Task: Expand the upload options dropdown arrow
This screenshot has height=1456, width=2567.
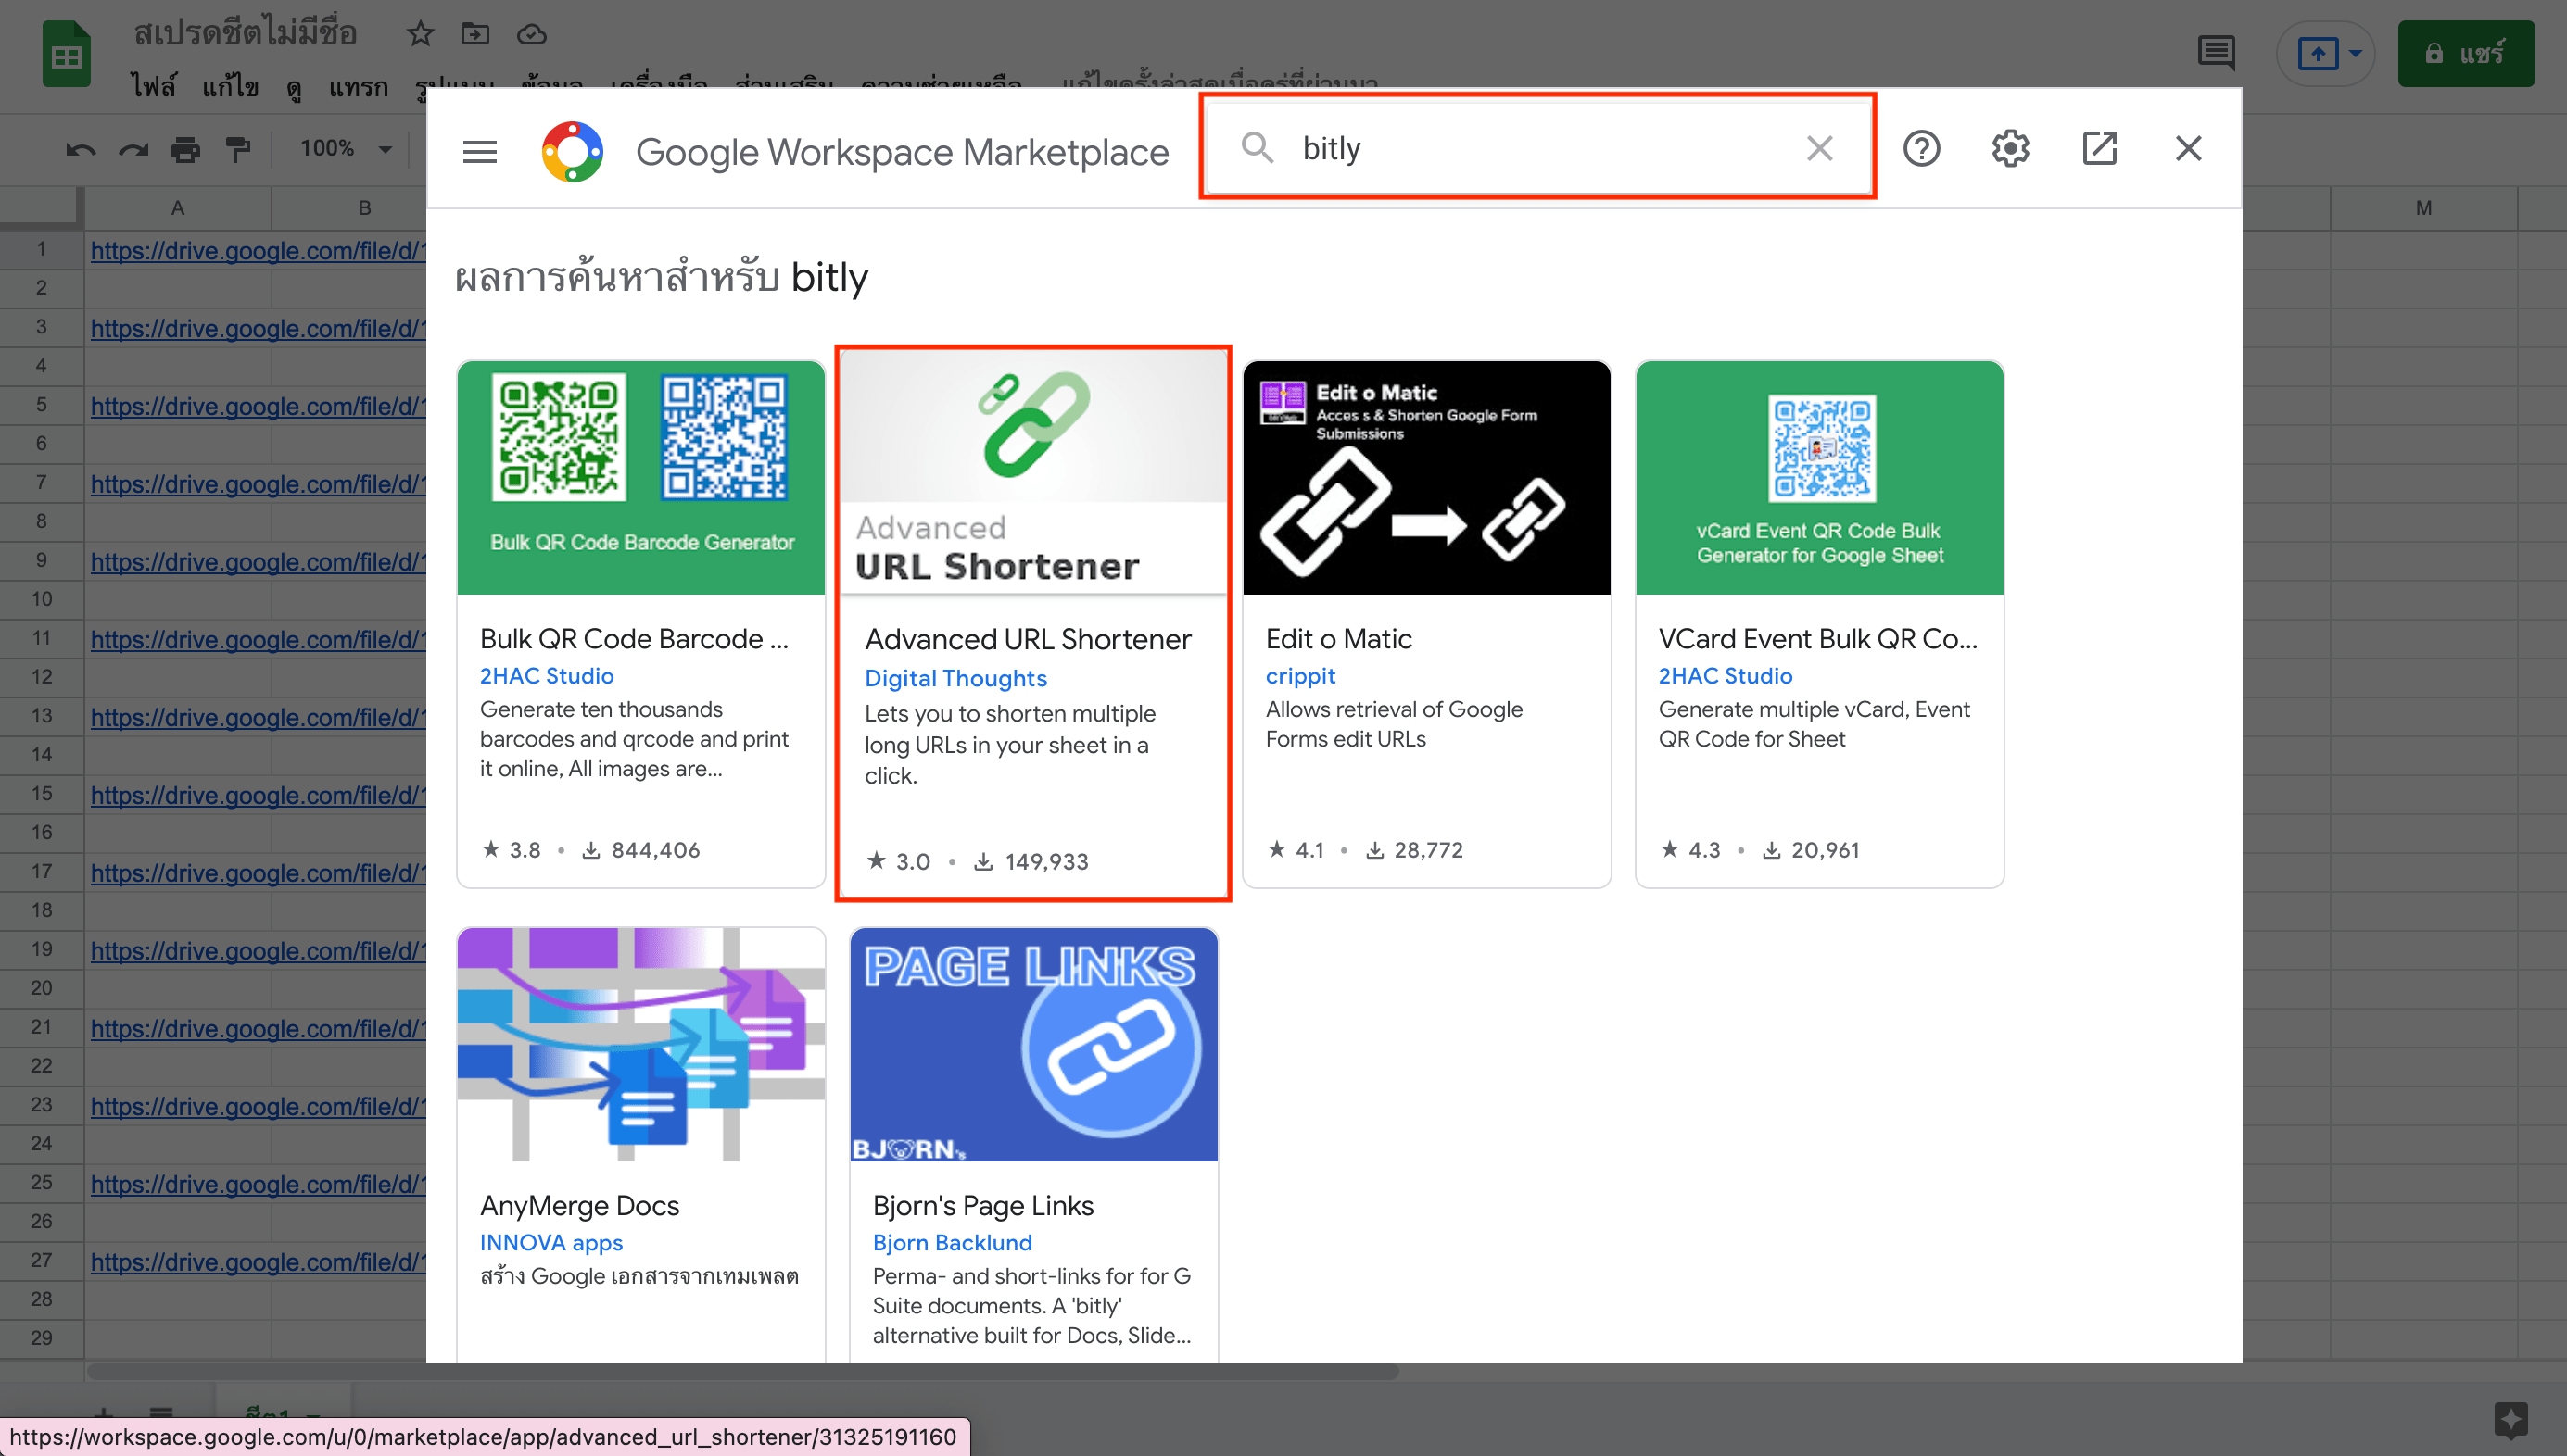Action: tap(2353, 53)
